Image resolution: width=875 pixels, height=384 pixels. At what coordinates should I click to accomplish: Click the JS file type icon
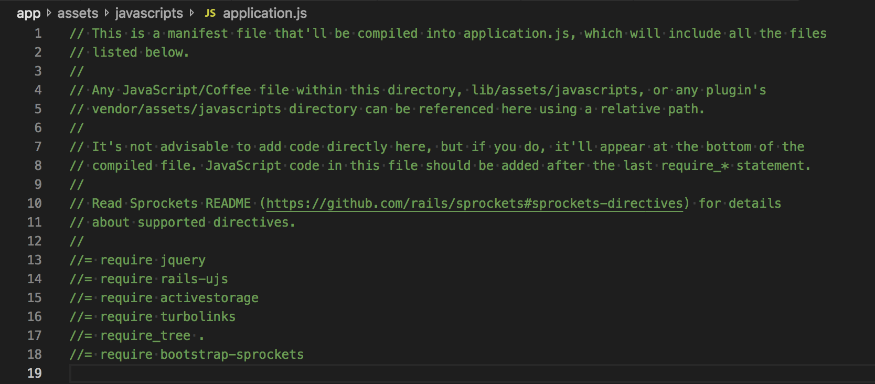click(210, 13)
